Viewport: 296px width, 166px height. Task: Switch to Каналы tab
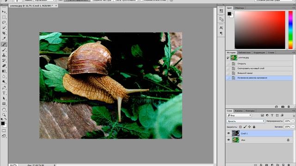tap(239, 111)
